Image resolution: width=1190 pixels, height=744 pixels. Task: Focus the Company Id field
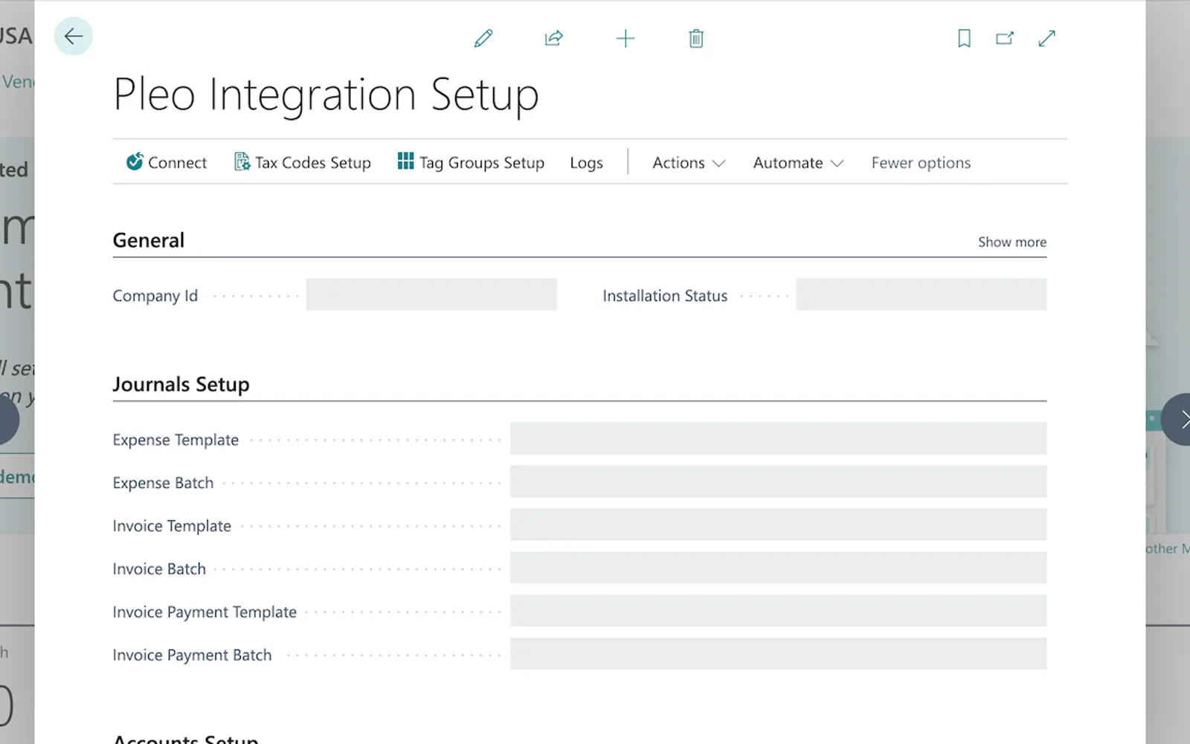click(431, 295)
